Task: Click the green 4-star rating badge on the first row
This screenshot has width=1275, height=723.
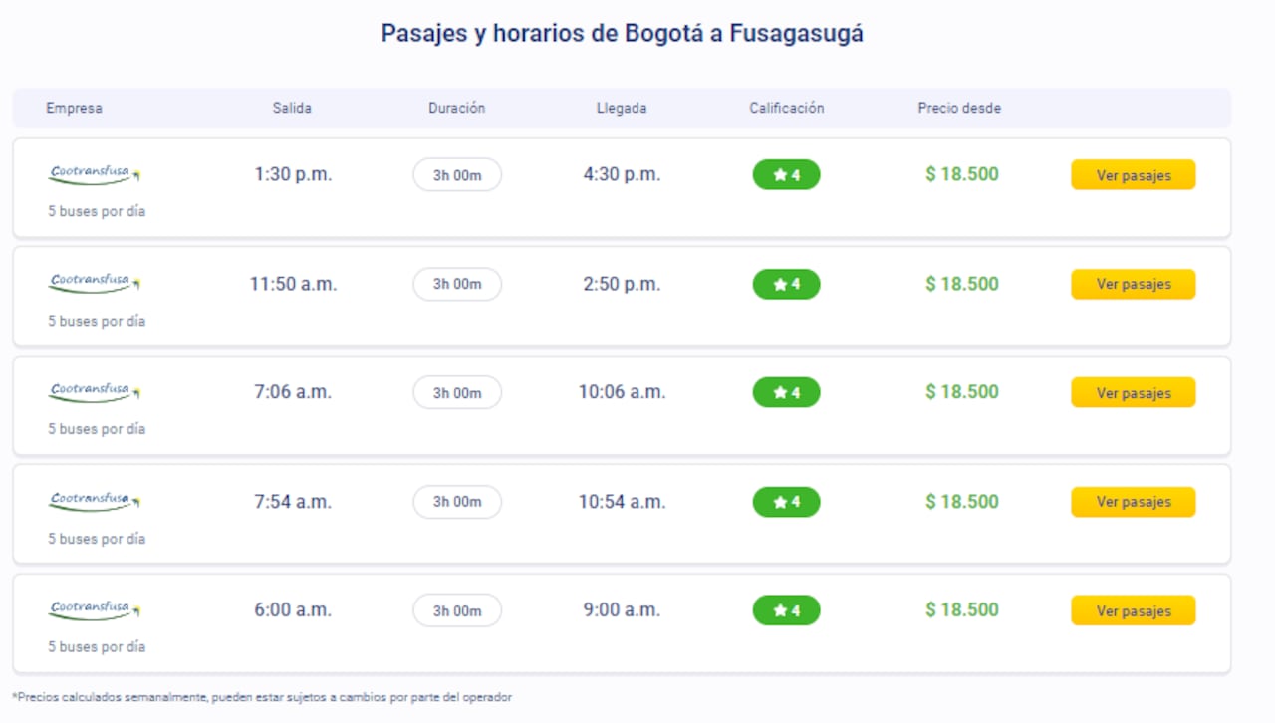Action: click(x=786, y=174)
